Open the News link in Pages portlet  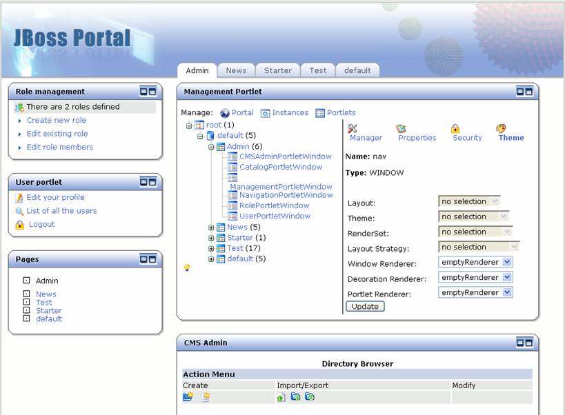click(x=46, y=294)
